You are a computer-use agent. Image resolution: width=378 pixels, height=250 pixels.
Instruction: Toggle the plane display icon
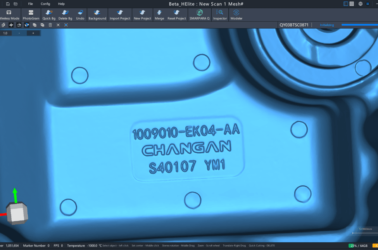pyautogui.click(x=11, y=25)
